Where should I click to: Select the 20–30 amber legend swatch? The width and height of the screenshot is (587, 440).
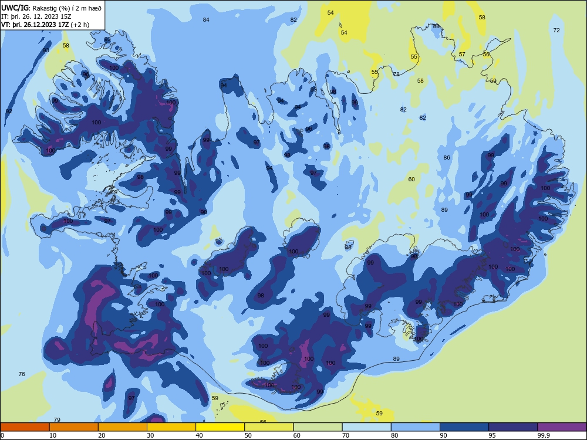click(123, 427)
